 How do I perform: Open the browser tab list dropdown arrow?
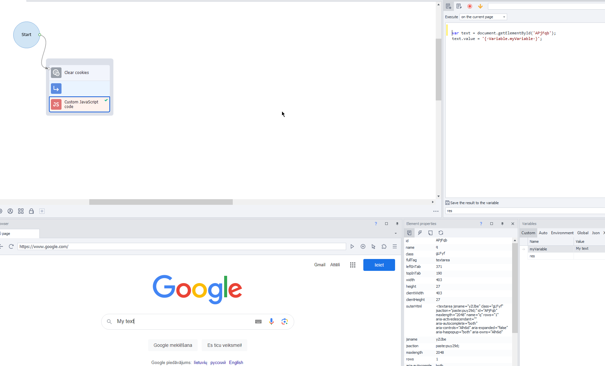pos(396,234)
